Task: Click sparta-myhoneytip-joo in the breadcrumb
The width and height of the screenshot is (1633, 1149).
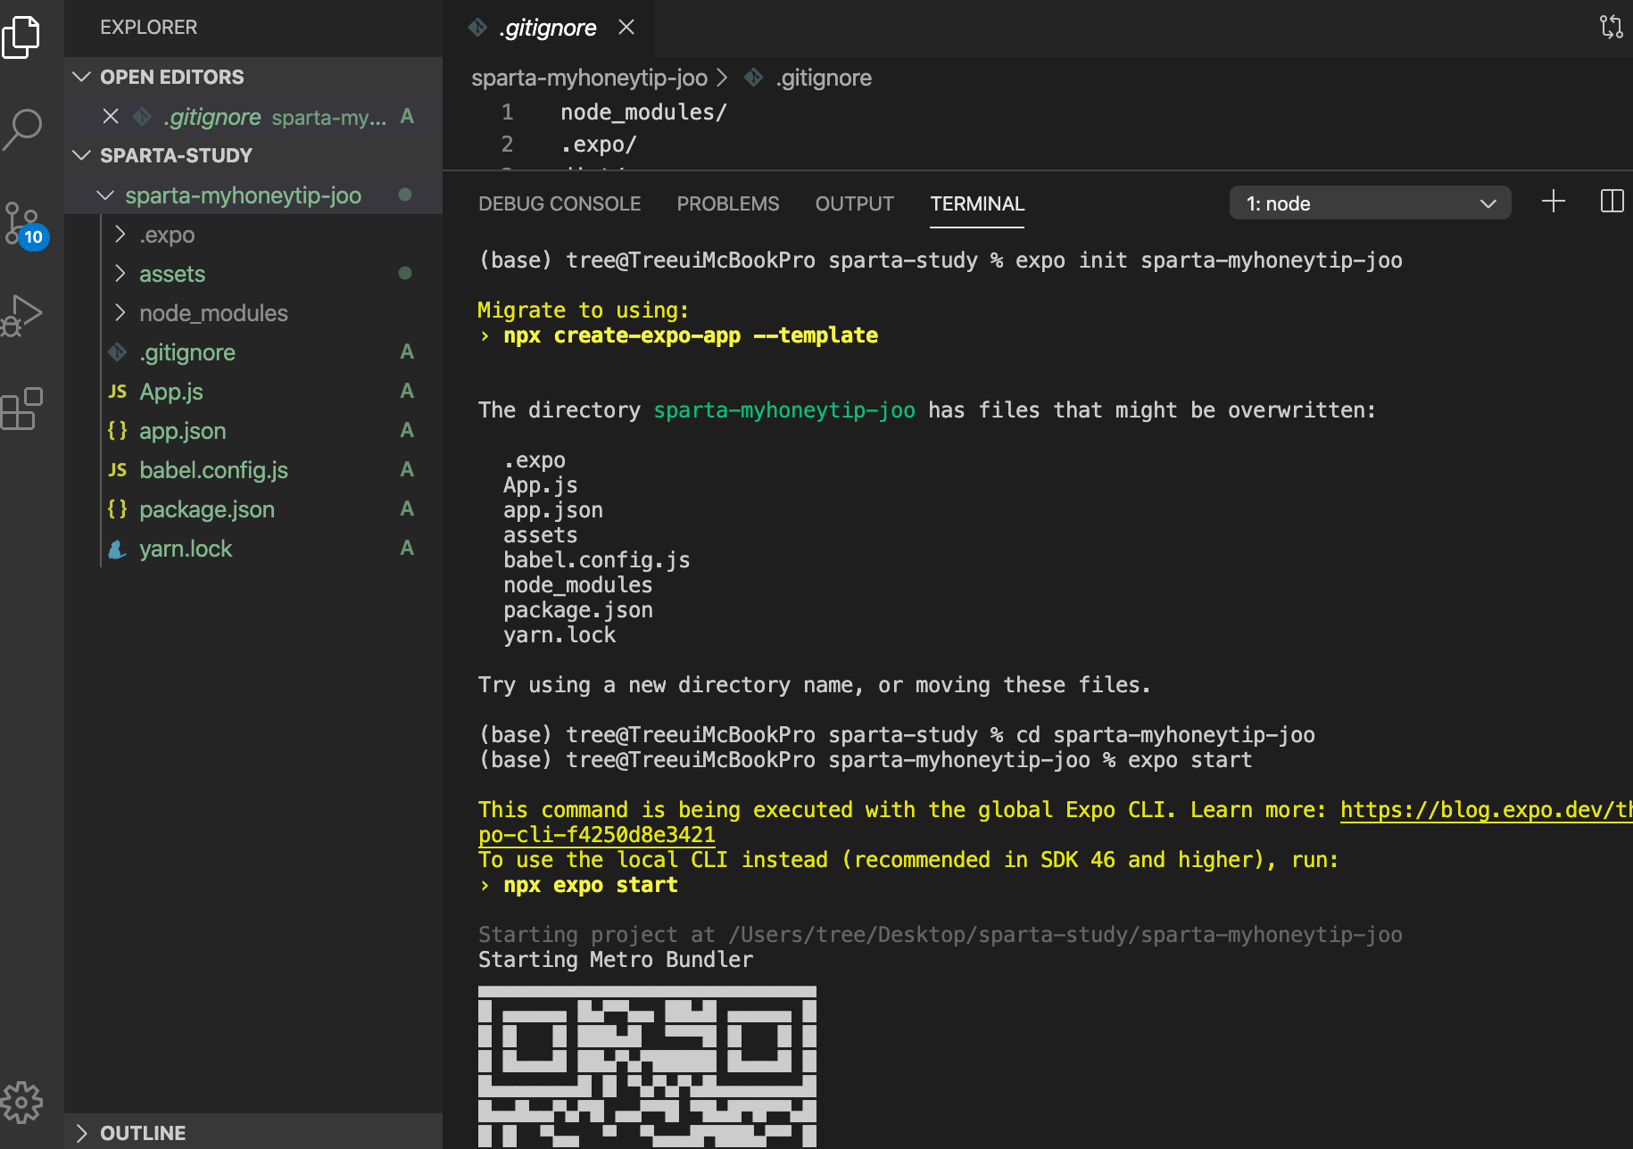Action: tap(589, 78)
